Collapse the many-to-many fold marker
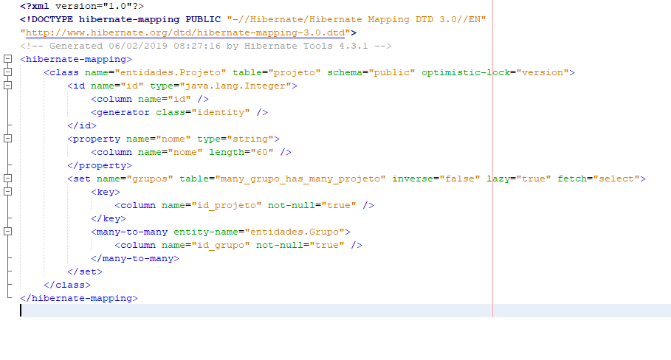Viewport: 671px width, 360px height. coord(7,232)
